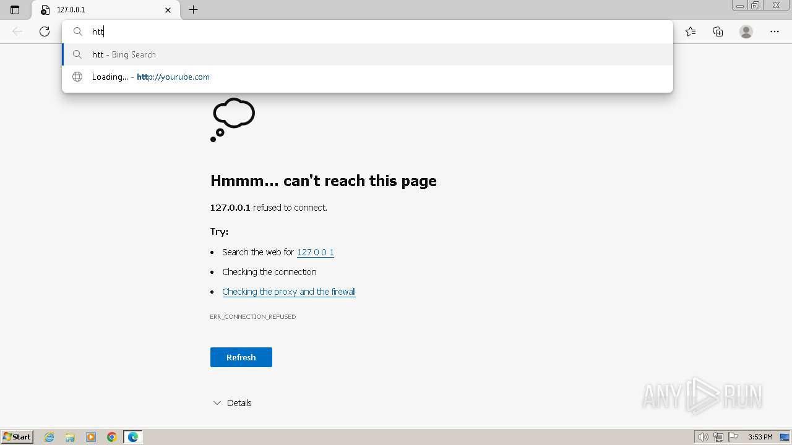Open the Action Center flag icon
The height and width of the screenshot is (445, 792).
pos(733,437)
